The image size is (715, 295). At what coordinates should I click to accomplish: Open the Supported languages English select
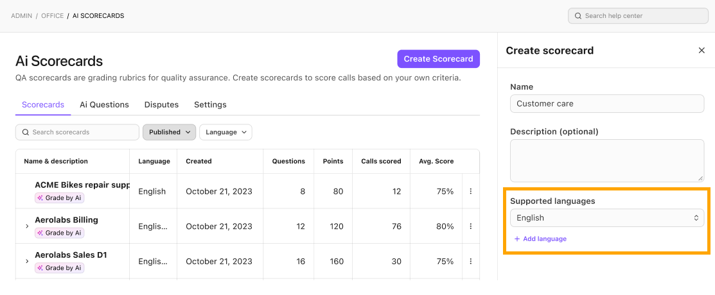[x=607, y=218]
